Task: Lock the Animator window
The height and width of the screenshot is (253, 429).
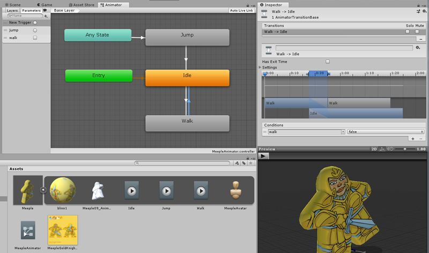Action: pyautogui.click(x=248, y=5)
